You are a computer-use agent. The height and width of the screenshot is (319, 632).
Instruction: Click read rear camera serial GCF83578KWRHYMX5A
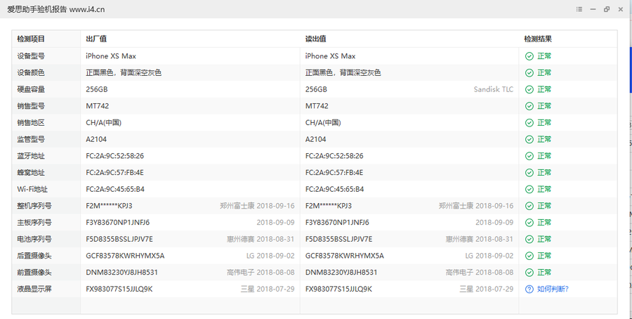pos(344,256)
